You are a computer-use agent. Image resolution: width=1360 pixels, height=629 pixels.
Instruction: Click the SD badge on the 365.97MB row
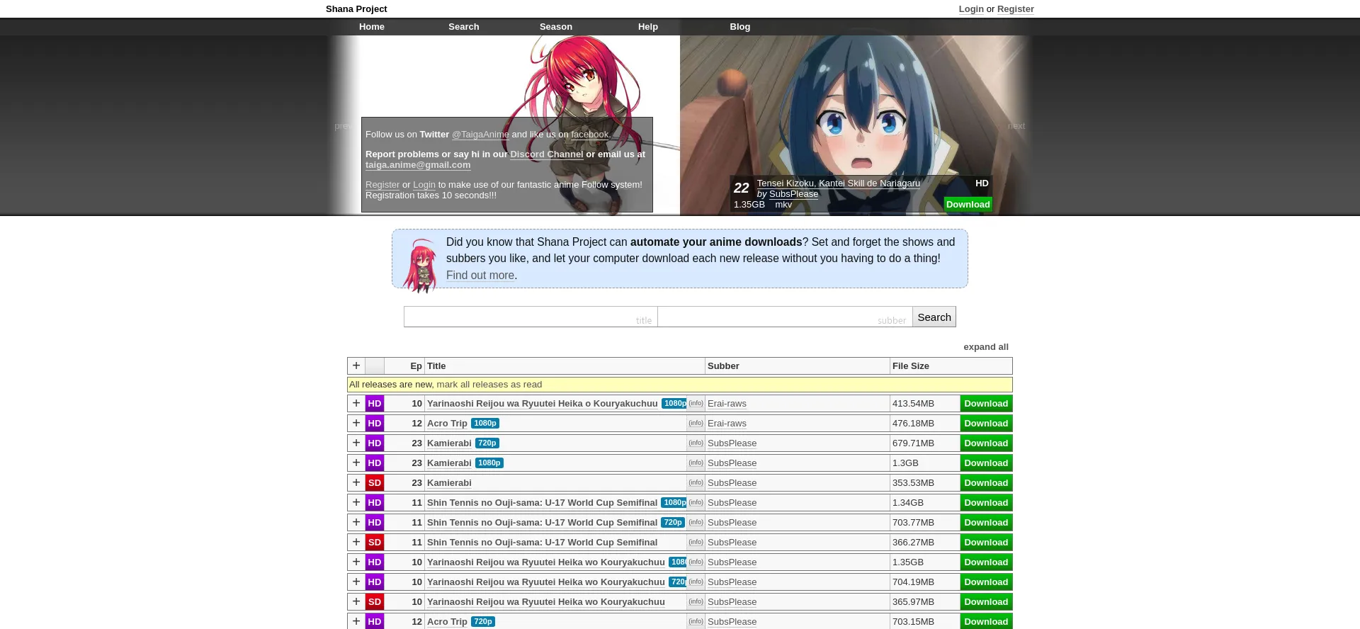[375, 601]
